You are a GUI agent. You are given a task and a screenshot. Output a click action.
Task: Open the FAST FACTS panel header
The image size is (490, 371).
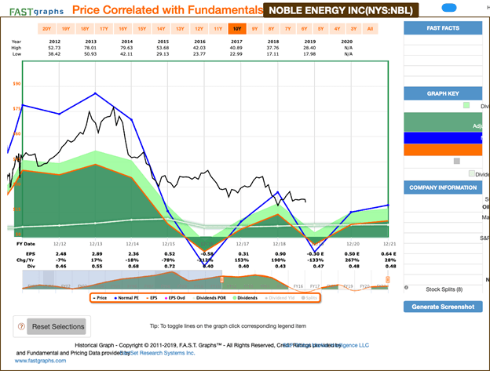[x=443, y=28]
